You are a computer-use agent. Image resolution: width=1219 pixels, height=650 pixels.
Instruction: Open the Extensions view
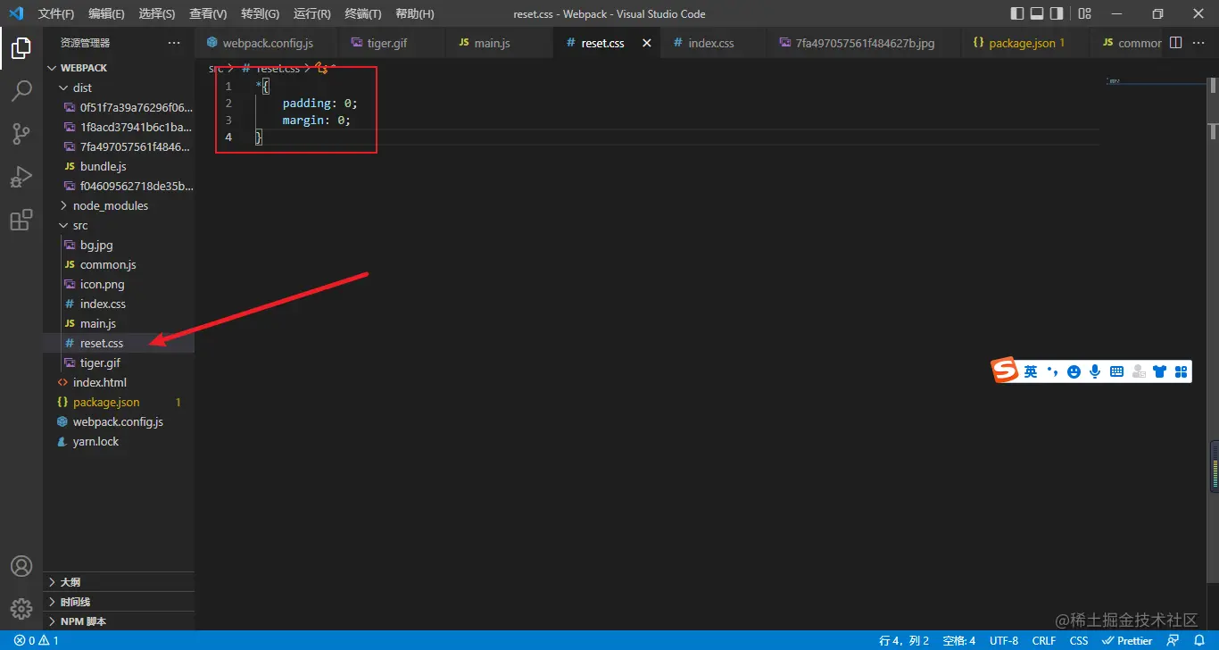[21, 220]
